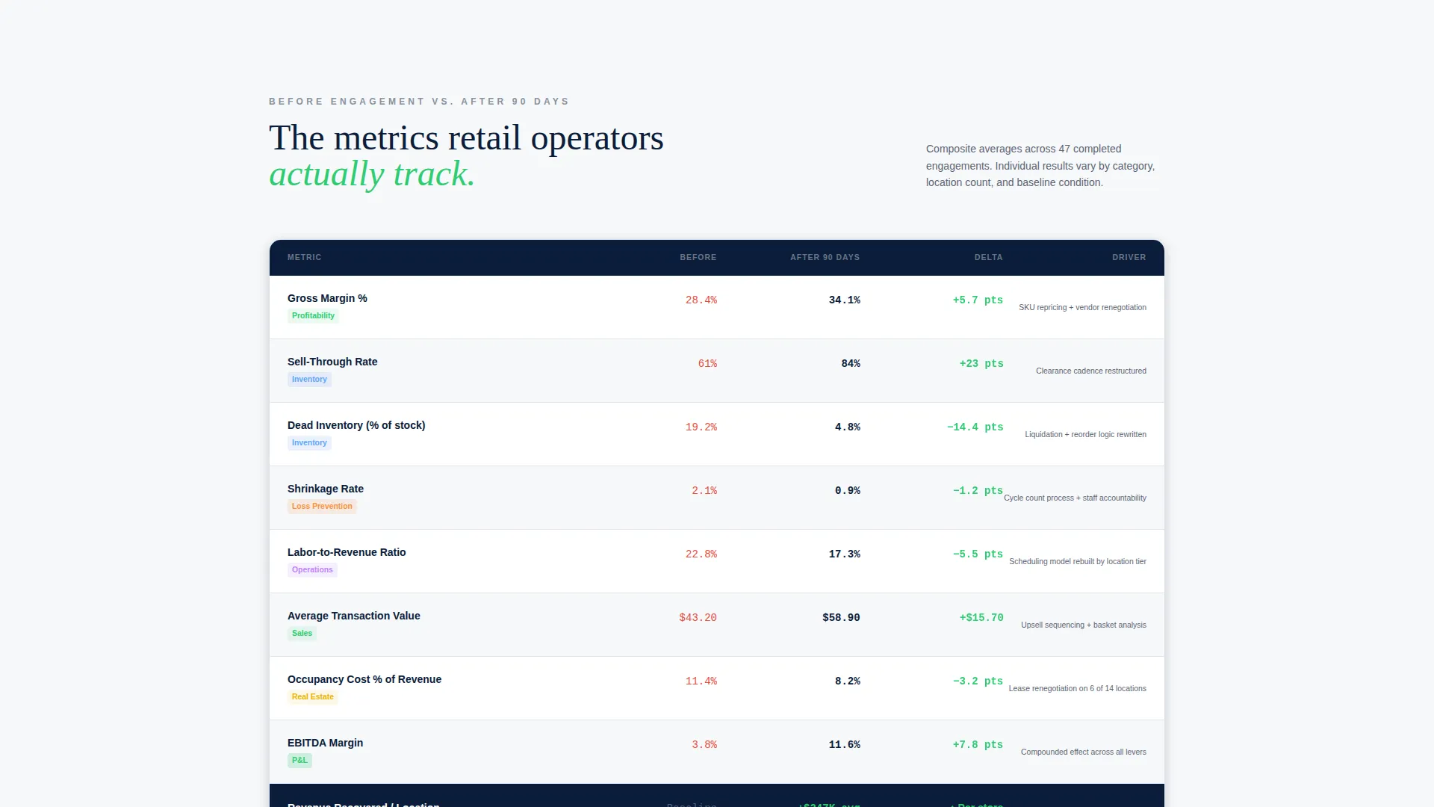Click 'Compounded effect across all levers' text

1083,752
